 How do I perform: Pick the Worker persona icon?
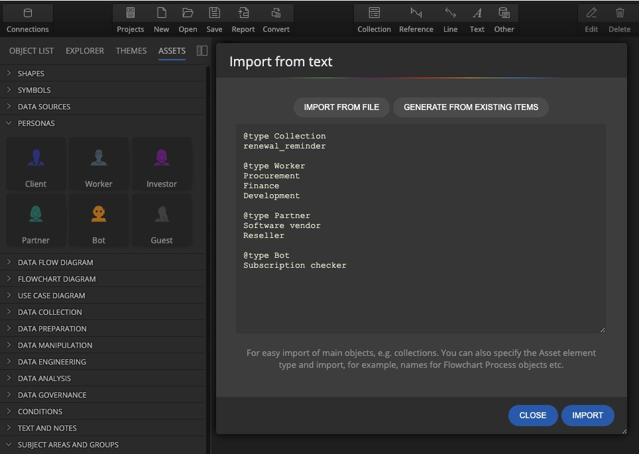click(x=99, y=158)
